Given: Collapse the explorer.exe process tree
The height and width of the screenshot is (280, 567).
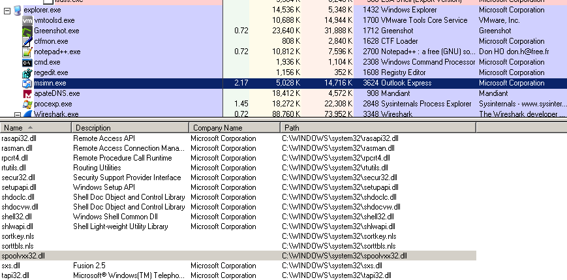Looking at the screenshot, I should click(x=7, y=10).
